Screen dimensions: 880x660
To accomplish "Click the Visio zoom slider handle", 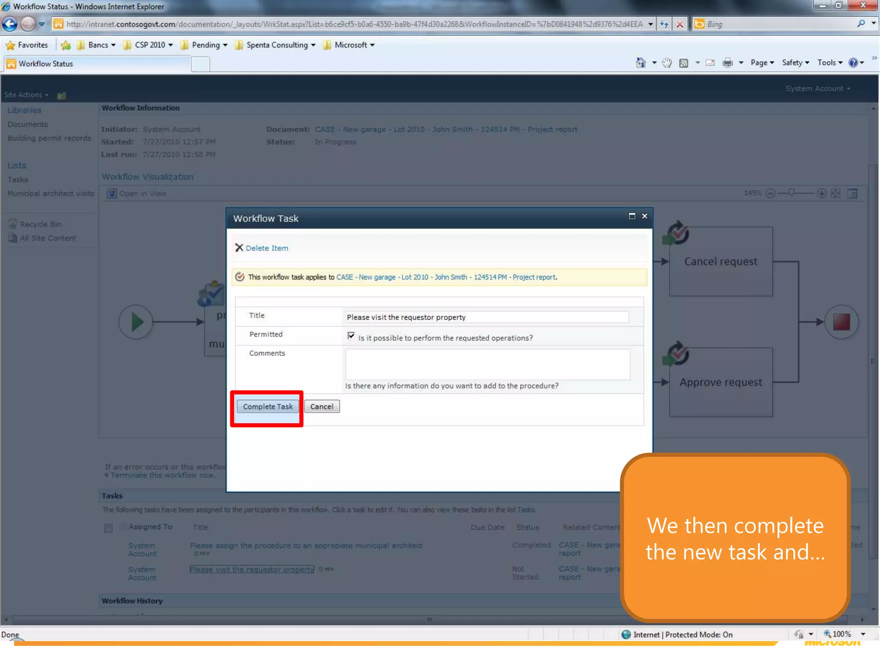I will pos(791,192).
